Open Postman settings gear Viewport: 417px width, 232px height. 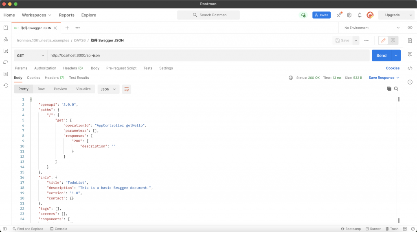pyautogui.click(x=349, y=15)
